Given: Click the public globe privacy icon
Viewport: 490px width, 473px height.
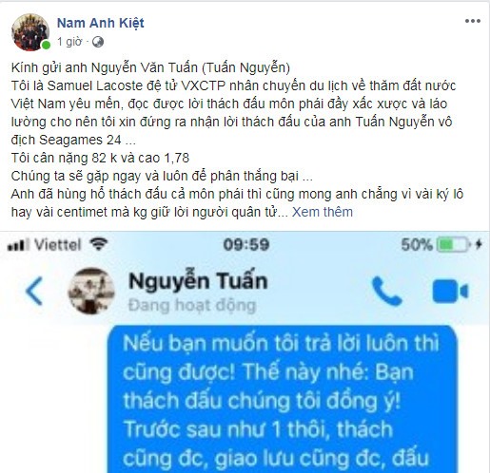Looking at the screenshot, I should (98, 42).
